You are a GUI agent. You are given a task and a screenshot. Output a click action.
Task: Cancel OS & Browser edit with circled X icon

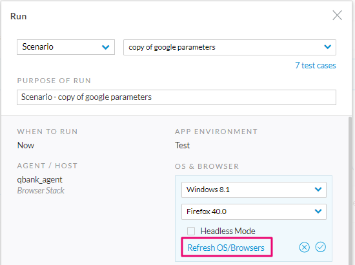304,247
